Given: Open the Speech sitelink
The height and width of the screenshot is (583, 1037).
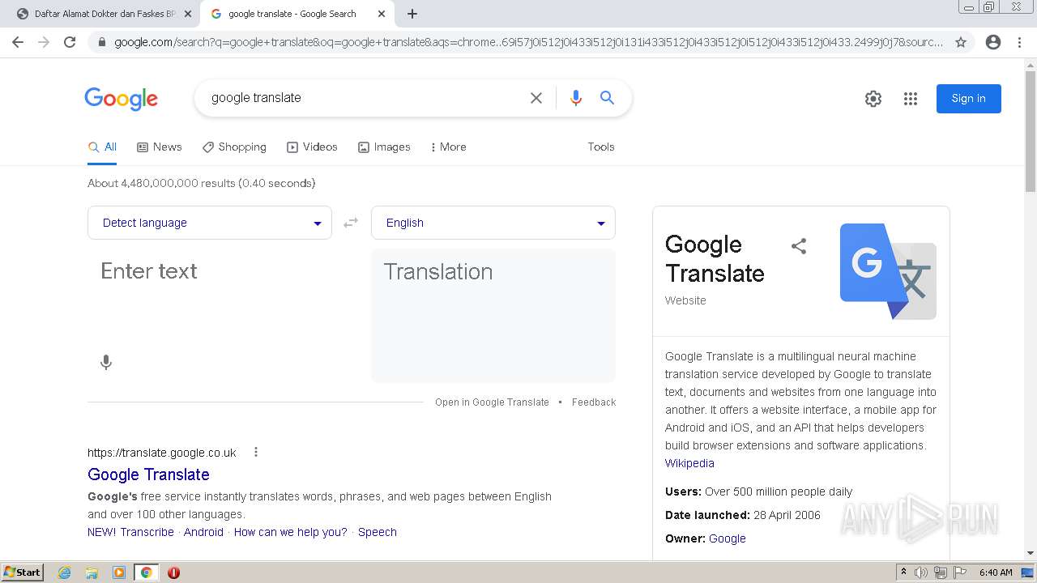Looking at the screenshot, I should 378,532.
